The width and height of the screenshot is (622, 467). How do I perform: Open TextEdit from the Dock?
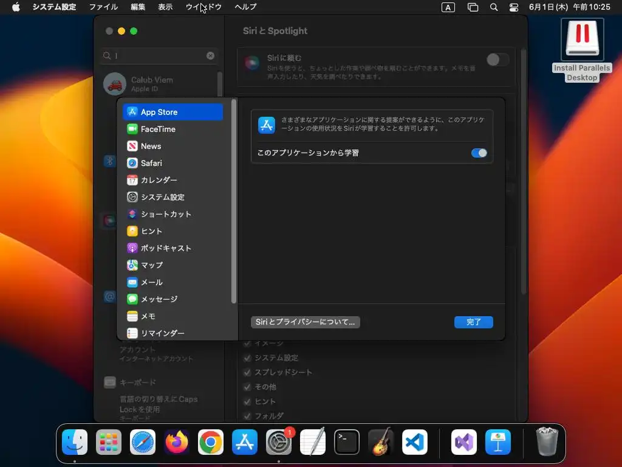coord(313,442)
